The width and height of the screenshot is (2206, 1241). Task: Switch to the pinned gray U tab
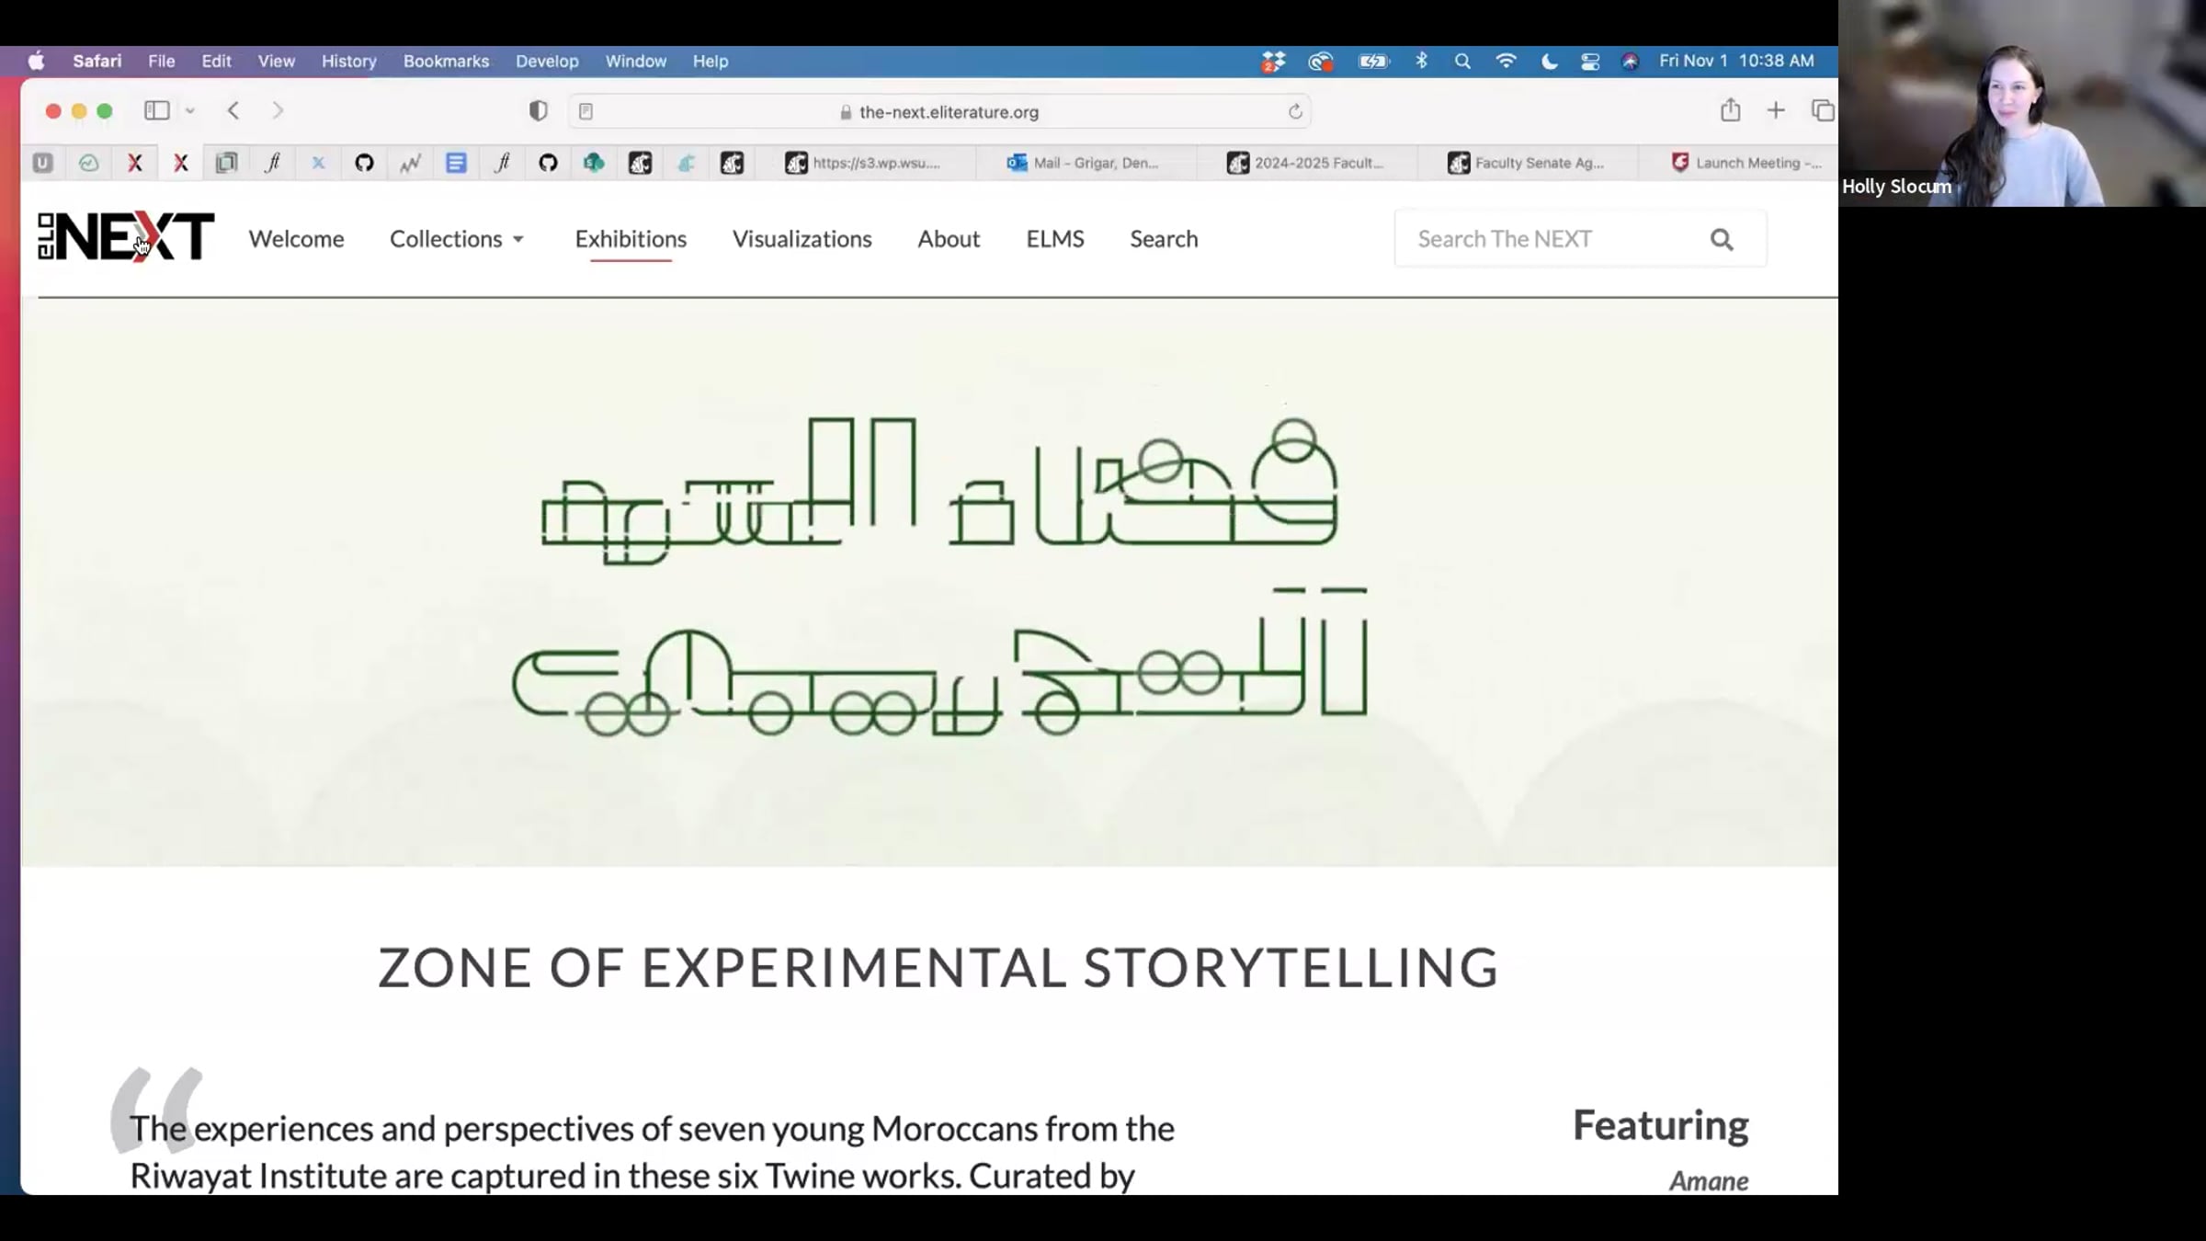click(42, 163)
